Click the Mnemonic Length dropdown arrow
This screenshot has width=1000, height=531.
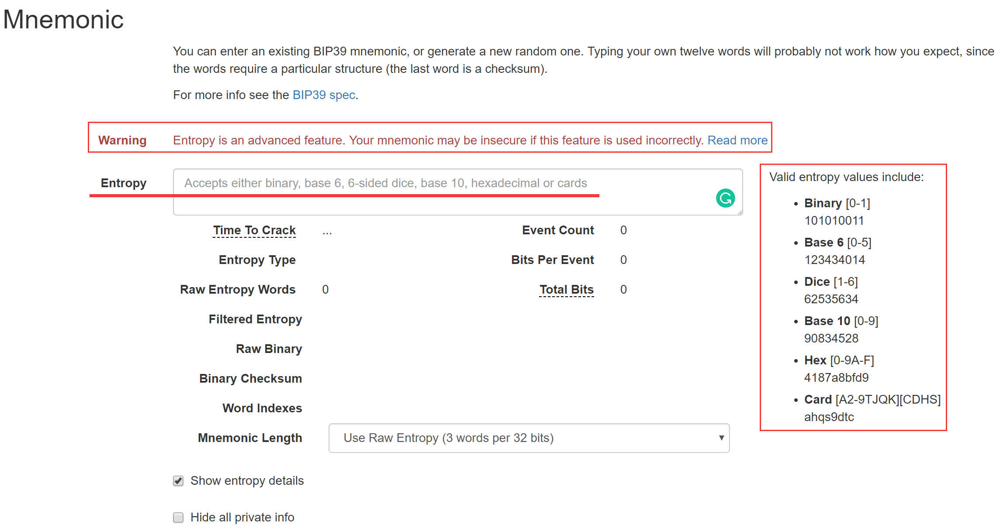click(721, 438)
